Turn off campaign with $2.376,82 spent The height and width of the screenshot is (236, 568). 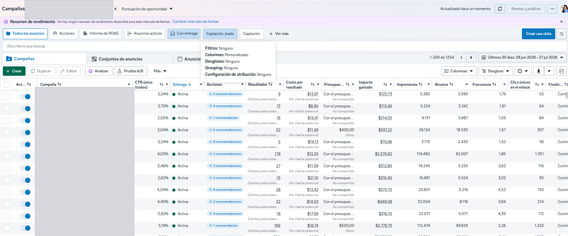tap(26, 157)
